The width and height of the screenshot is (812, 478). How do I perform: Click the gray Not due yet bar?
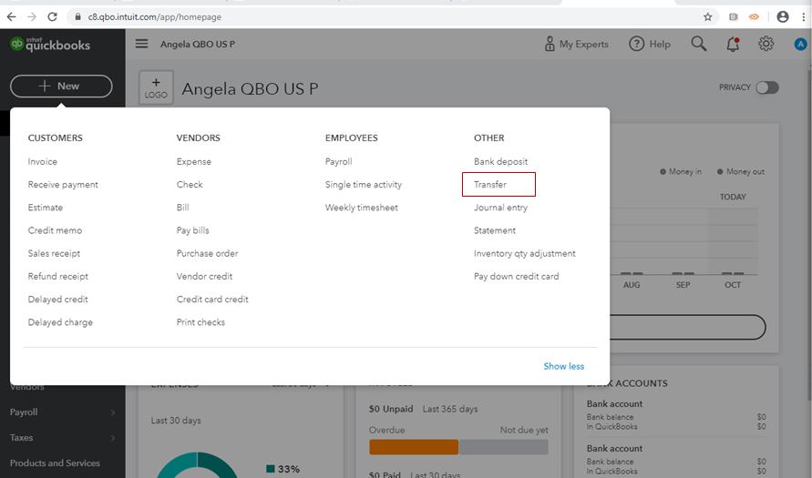point(503,447)
